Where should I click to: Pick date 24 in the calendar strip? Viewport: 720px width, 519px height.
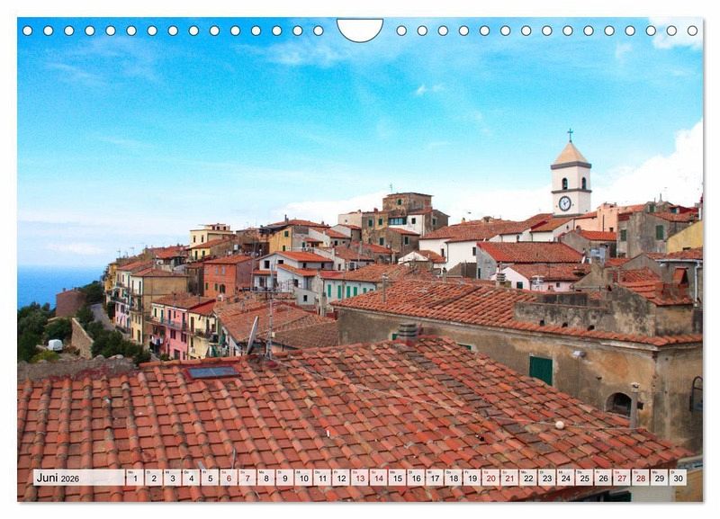point(565,478)
